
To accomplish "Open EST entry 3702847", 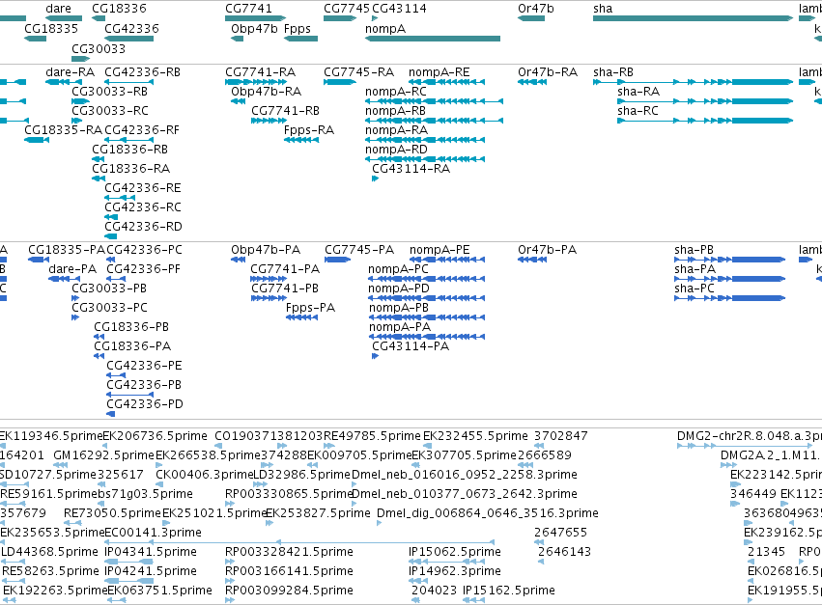I will coord(561,436).
